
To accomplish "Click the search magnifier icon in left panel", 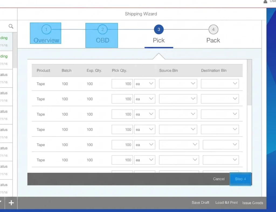I will [11, 26].
